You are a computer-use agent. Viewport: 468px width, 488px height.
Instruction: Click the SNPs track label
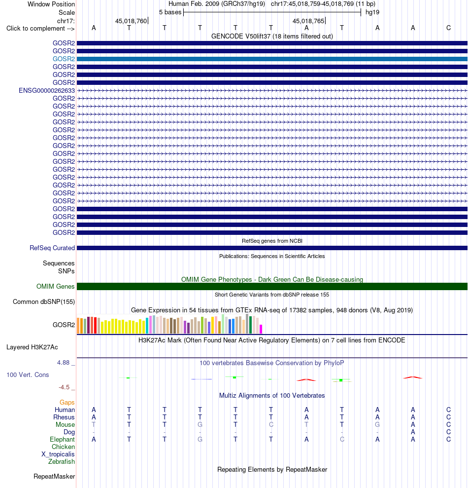[66, 271]
